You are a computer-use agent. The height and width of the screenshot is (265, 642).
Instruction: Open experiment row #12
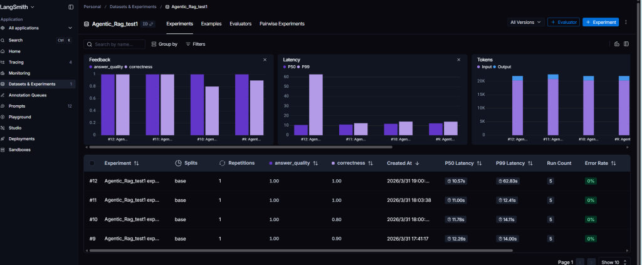[x=356, y=181]
